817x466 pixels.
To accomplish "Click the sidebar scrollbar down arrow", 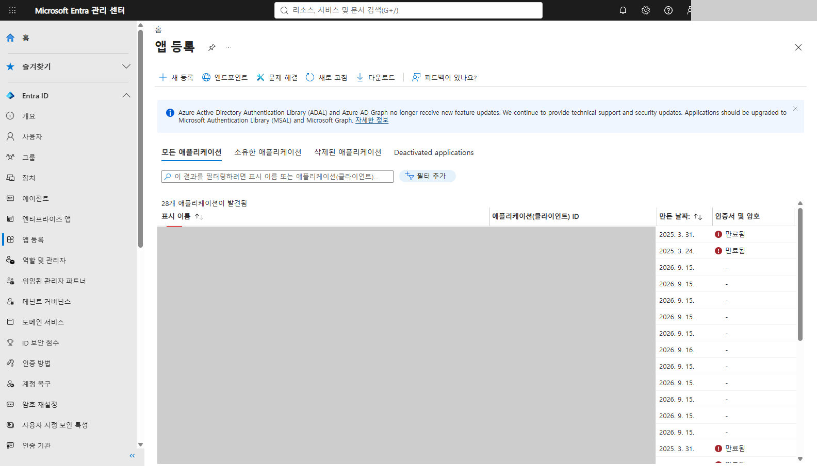I will [x=140, y=445].
